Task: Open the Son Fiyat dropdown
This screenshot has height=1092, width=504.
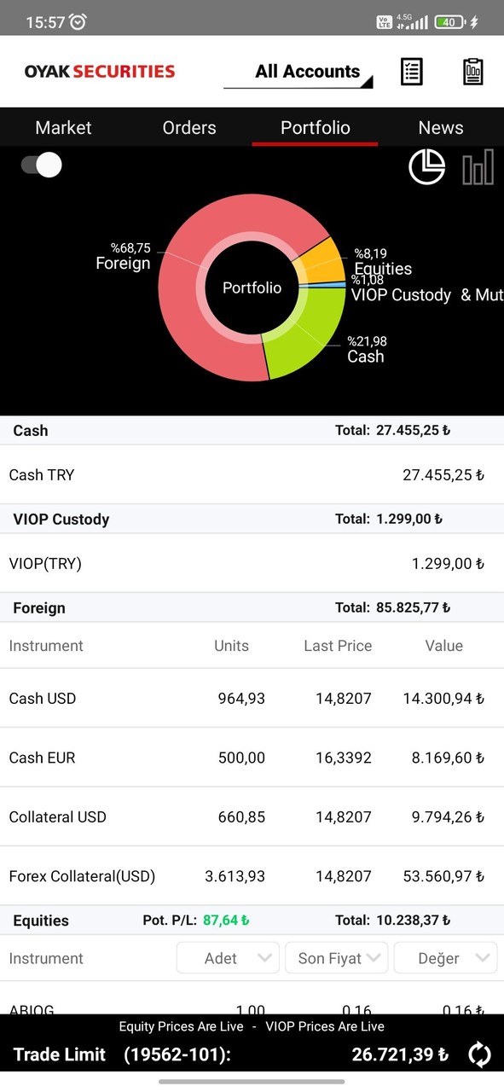Action: tap(336, 957)
